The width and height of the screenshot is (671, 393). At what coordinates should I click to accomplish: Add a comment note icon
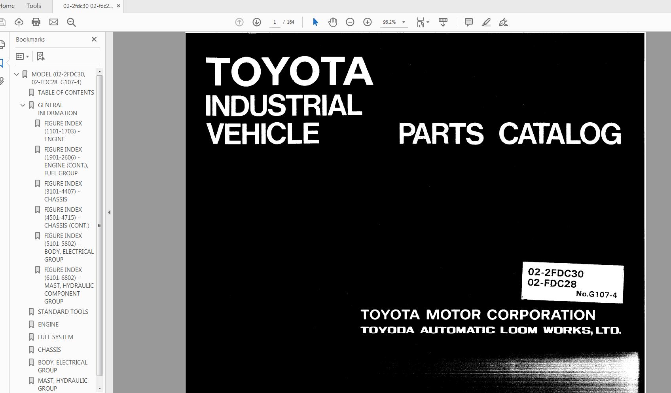click(469, 22)
